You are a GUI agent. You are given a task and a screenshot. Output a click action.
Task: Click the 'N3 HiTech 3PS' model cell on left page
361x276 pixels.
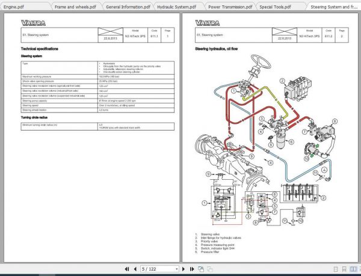point(135,36)
